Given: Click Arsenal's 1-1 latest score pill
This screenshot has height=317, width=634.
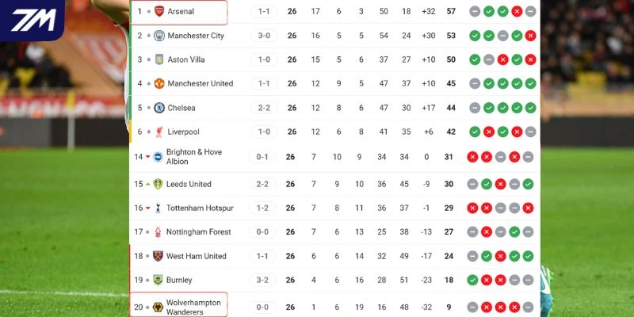Looking at the screenshot, I should [263, 12].
